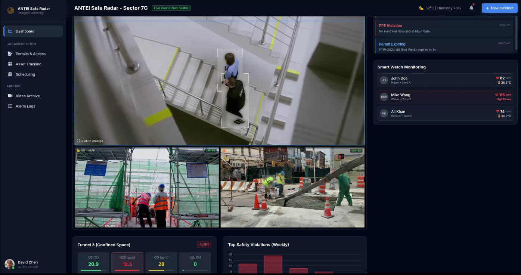Click the Tunnel 3 ALERT badge

pyautogui.click(x=204, y=245)
